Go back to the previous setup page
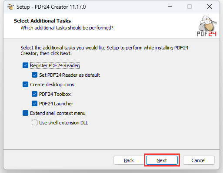The image size is (223, 173). point(129,160)
